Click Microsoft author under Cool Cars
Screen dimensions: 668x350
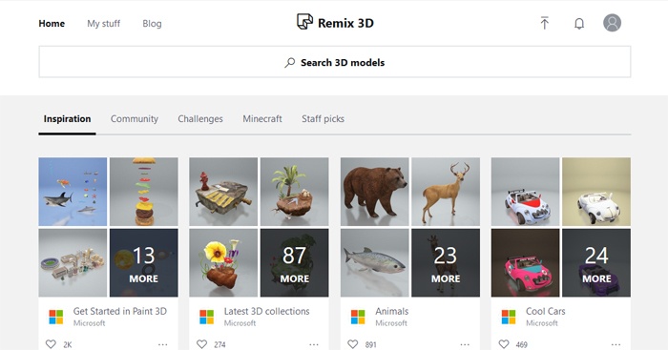click(x=541, y=323)
